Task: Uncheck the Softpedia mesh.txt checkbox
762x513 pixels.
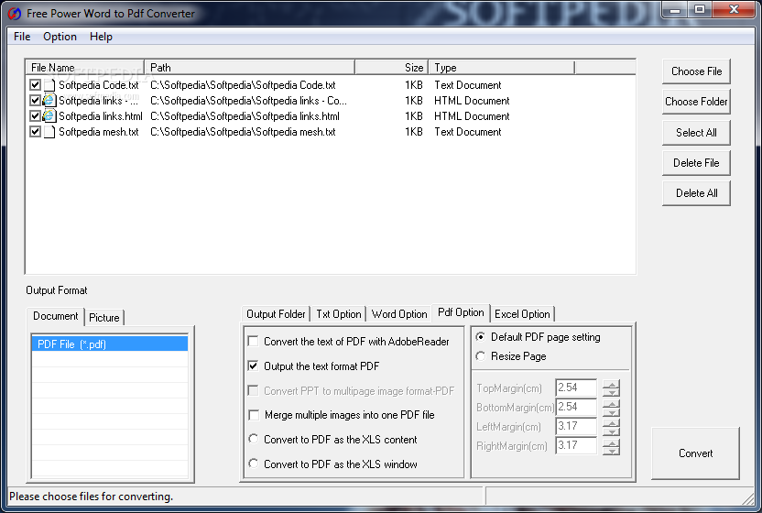Action: point(35,132)
